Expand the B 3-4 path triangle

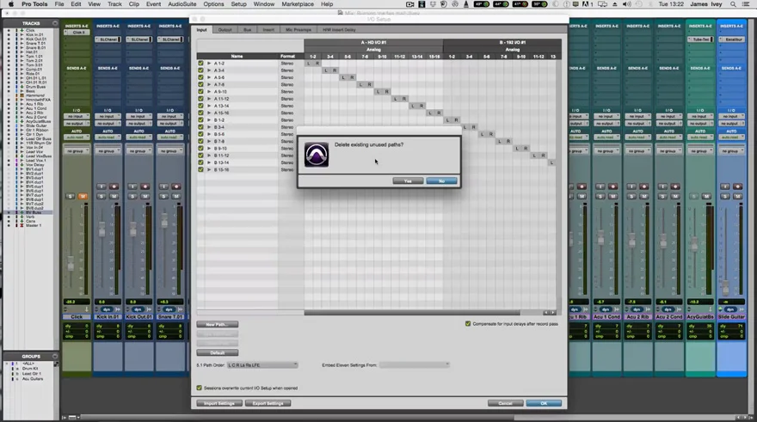tap(209, 127)
